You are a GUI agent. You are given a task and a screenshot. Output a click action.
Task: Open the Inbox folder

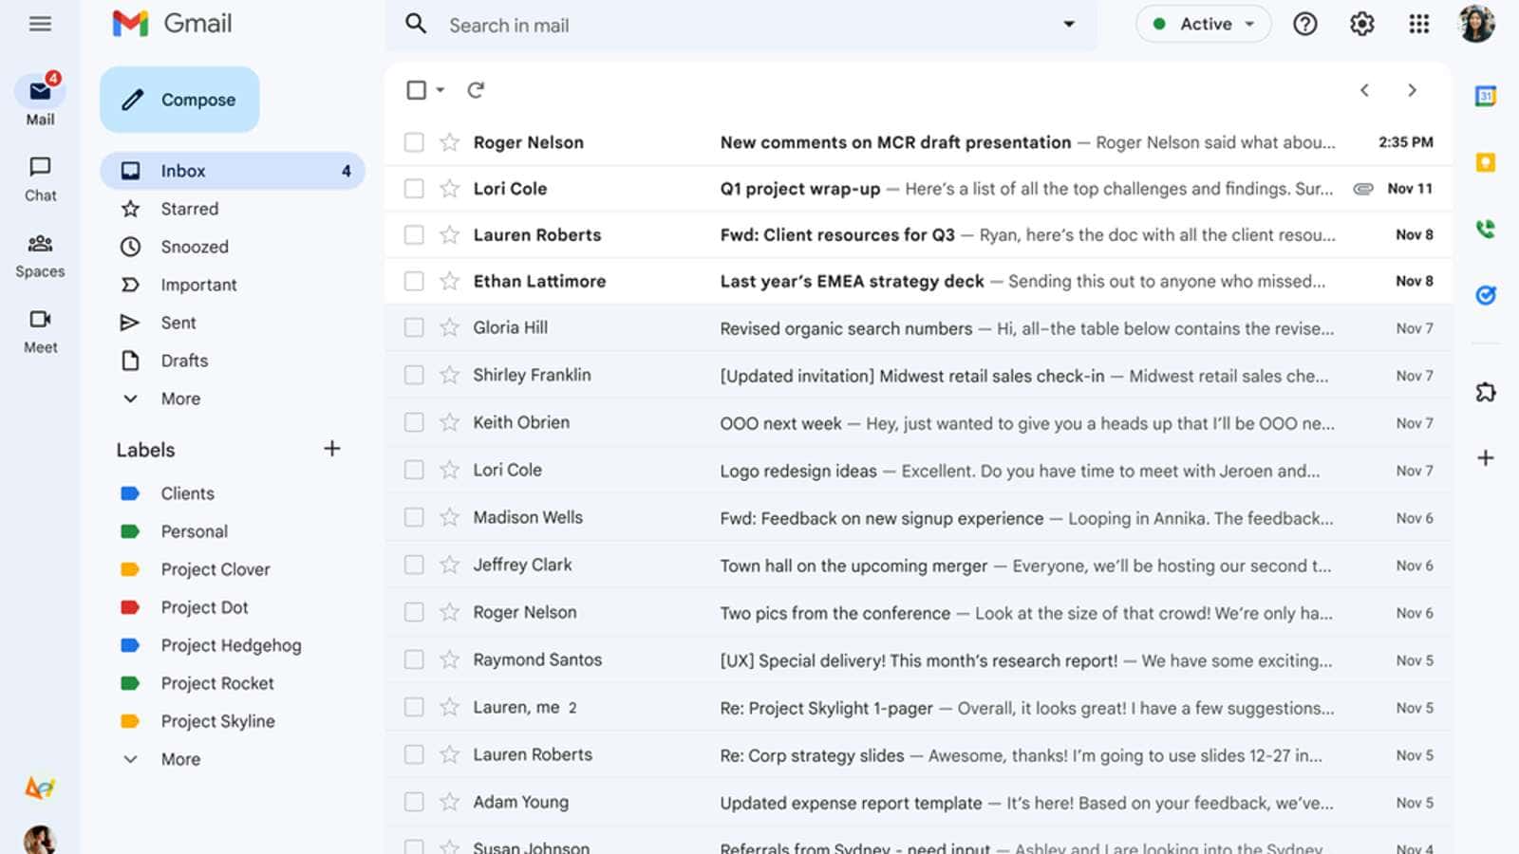pos(182,170)
